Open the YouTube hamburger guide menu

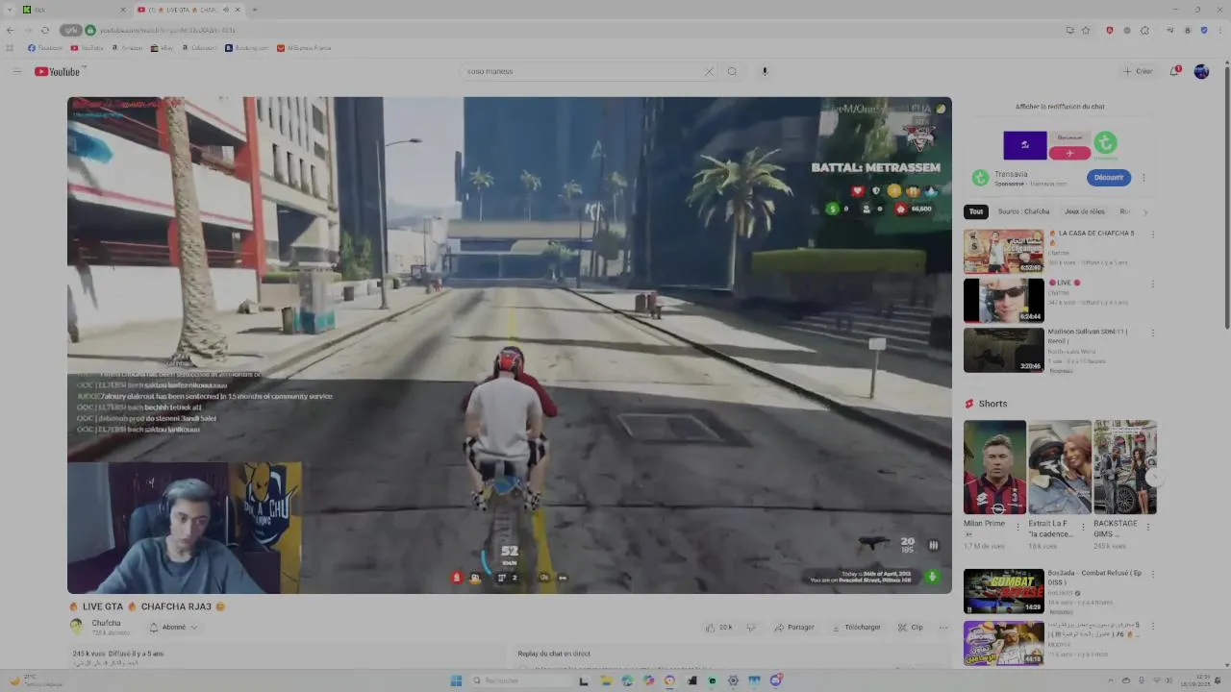point(16,72)
